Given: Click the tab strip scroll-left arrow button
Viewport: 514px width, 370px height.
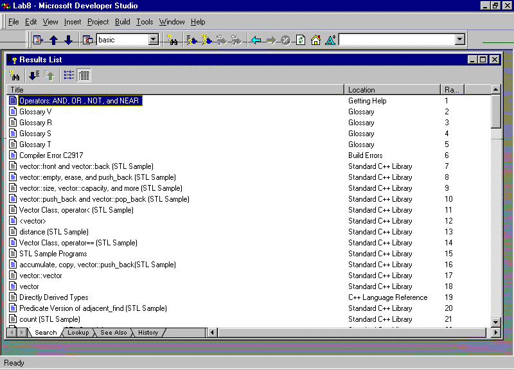Looking at the screenshot, I should tap(12, 332).
